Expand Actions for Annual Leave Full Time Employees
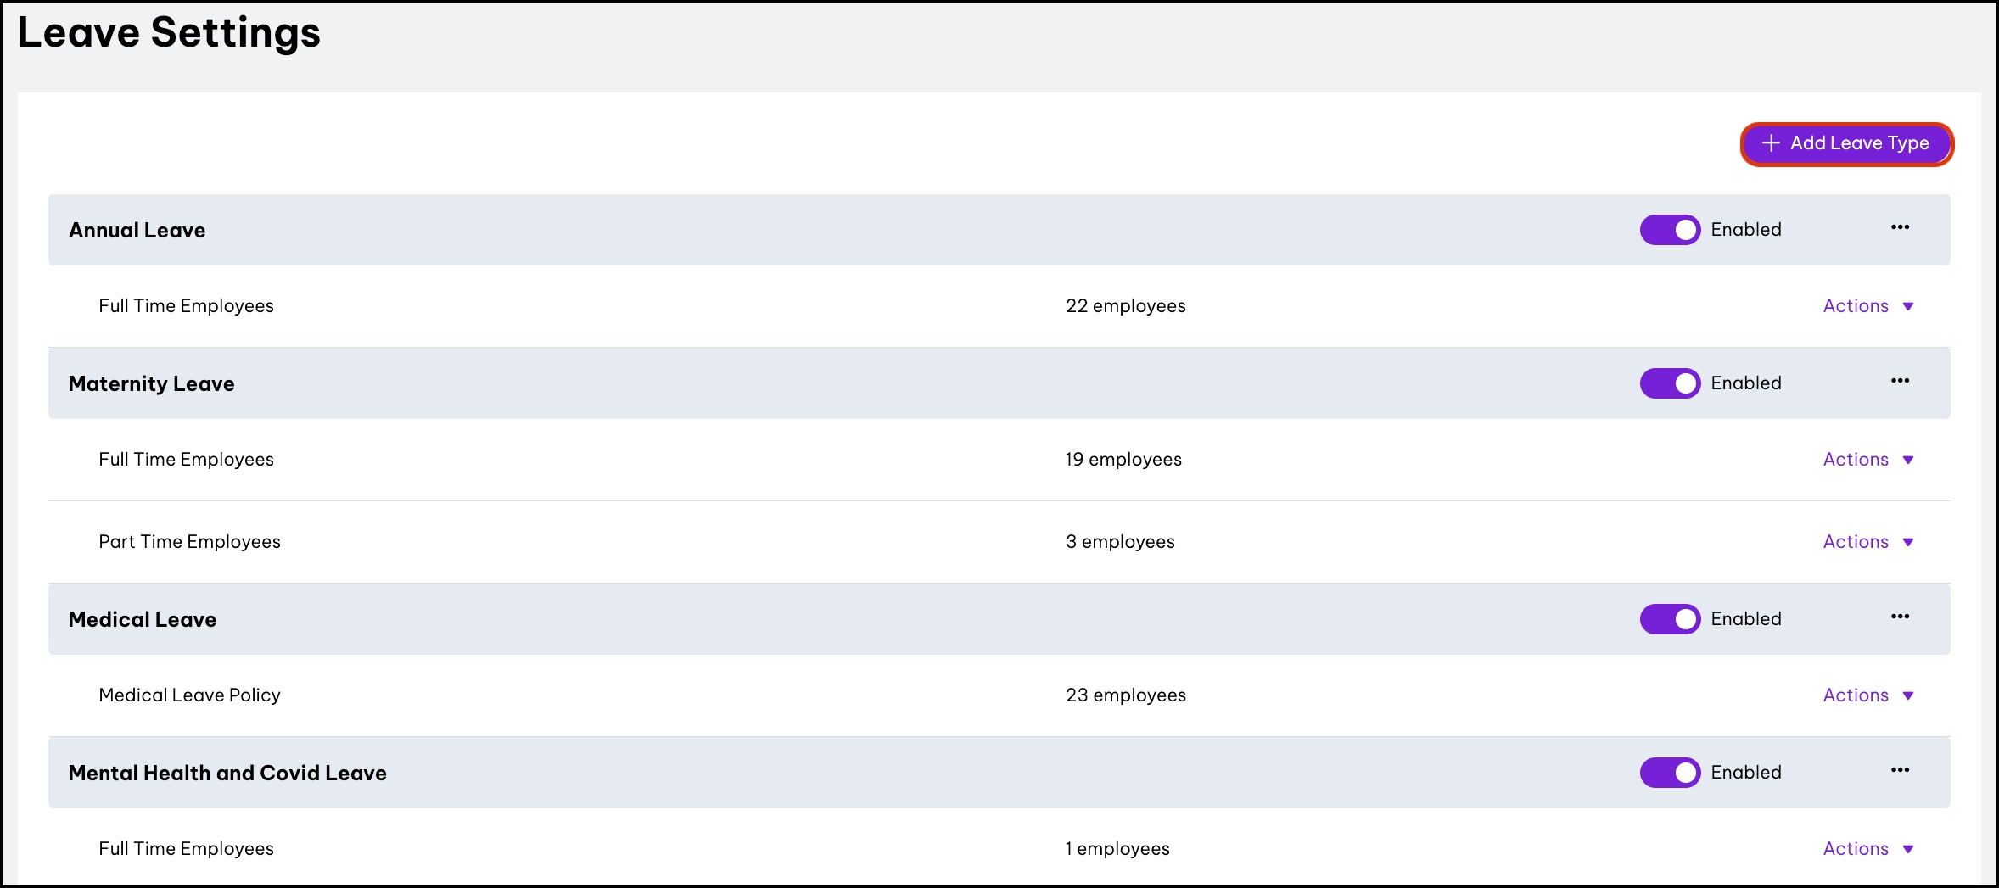The width and height of the screenshot is (1999, 888). point(1867,306)
